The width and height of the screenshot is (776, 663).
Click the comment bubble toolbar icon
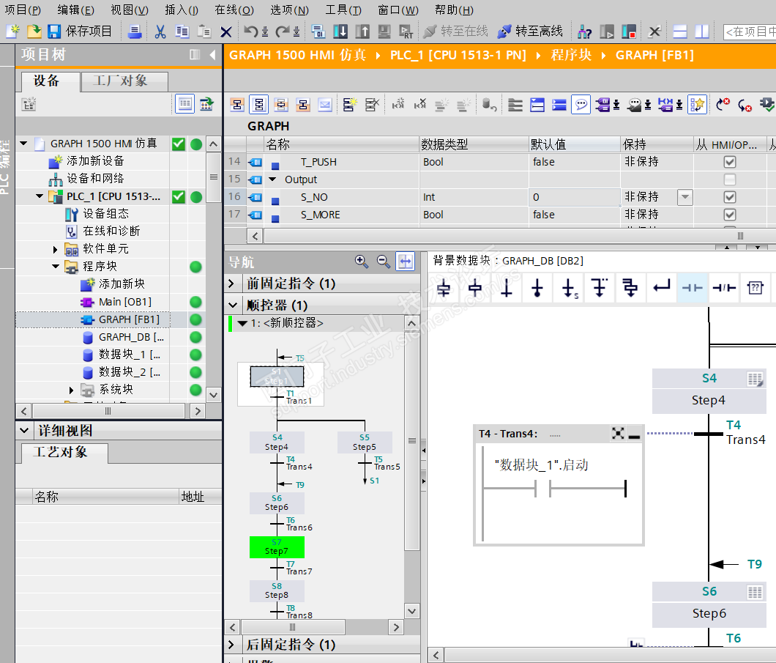pyautogui.click(x=581, y=105)
